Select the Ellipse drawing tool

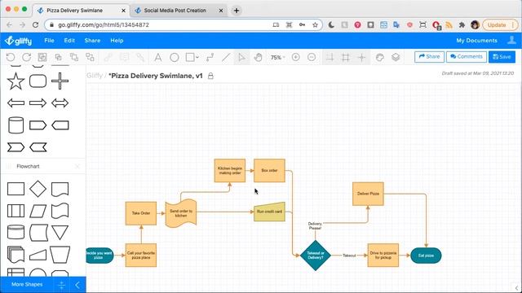(x=174, y=57)
